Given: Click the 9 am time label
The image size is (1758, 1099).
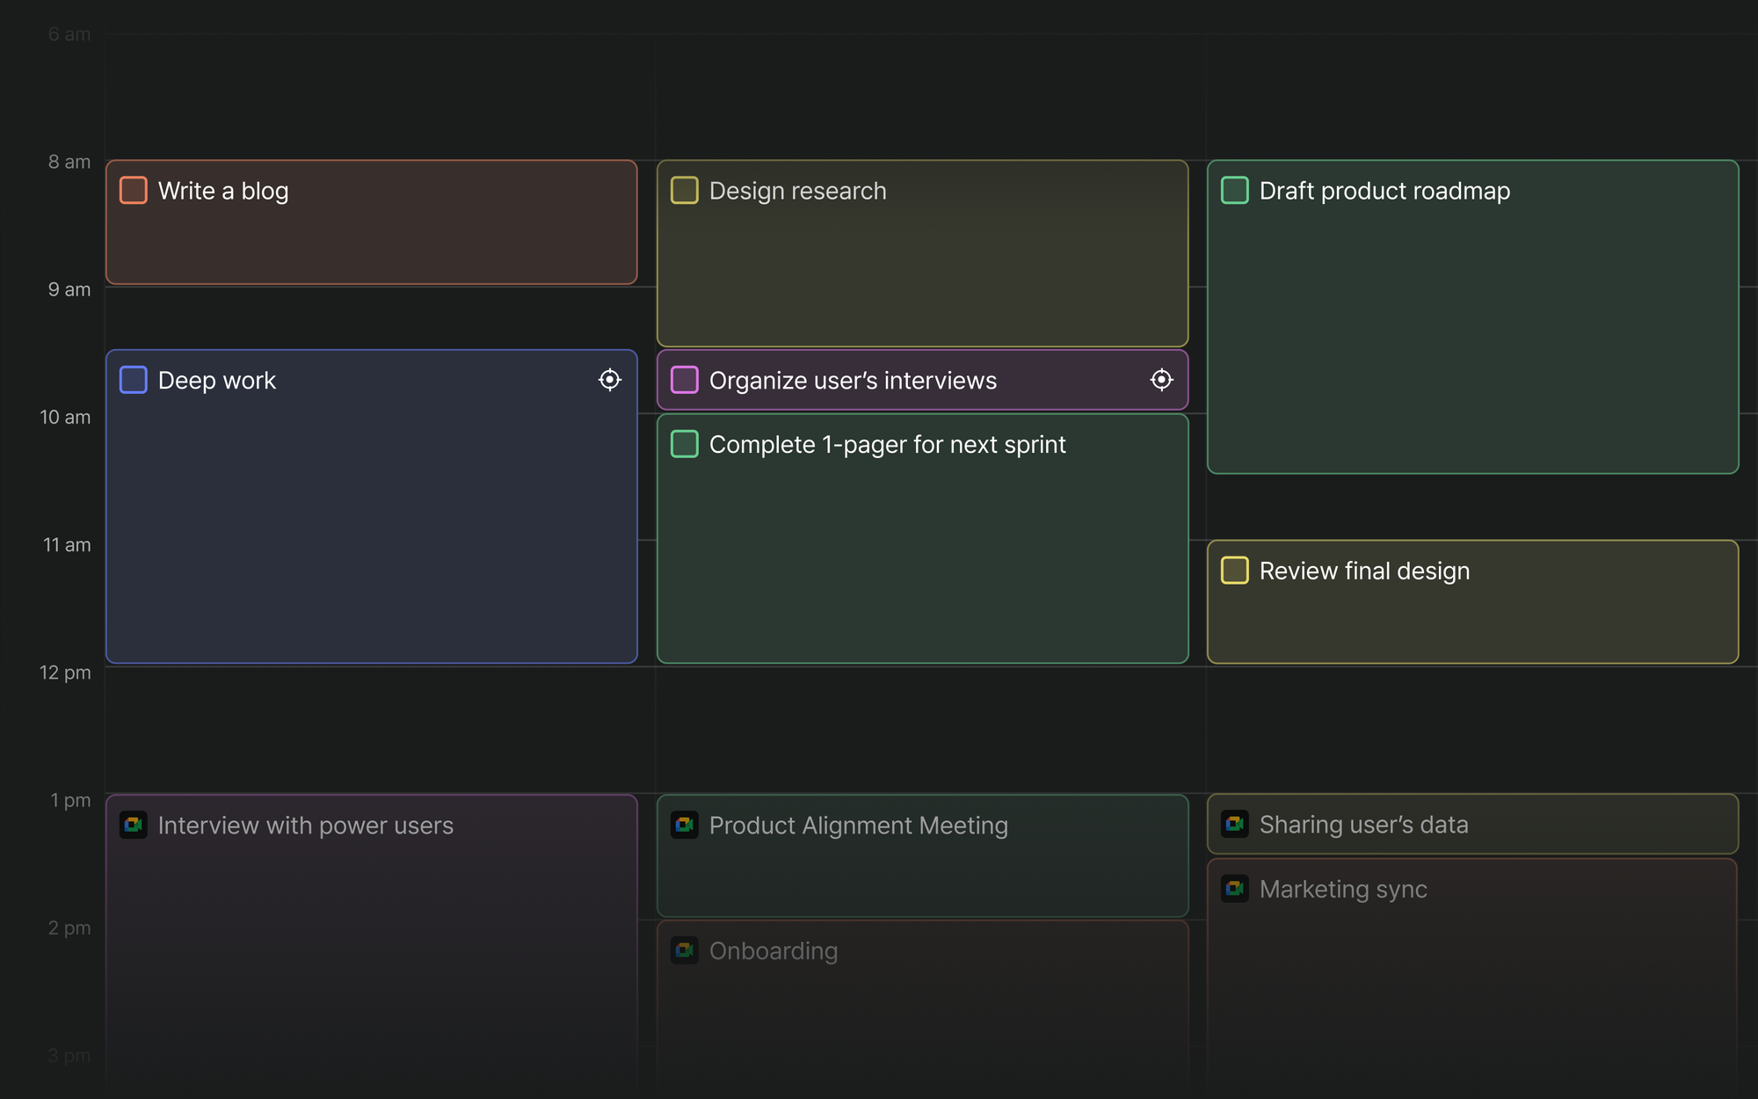Looking at the screenshot, I should (69, 289).
